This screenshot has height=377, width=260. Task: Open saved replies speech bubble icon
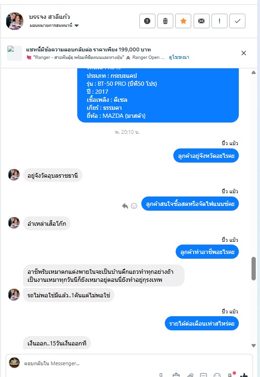point(203,375)
